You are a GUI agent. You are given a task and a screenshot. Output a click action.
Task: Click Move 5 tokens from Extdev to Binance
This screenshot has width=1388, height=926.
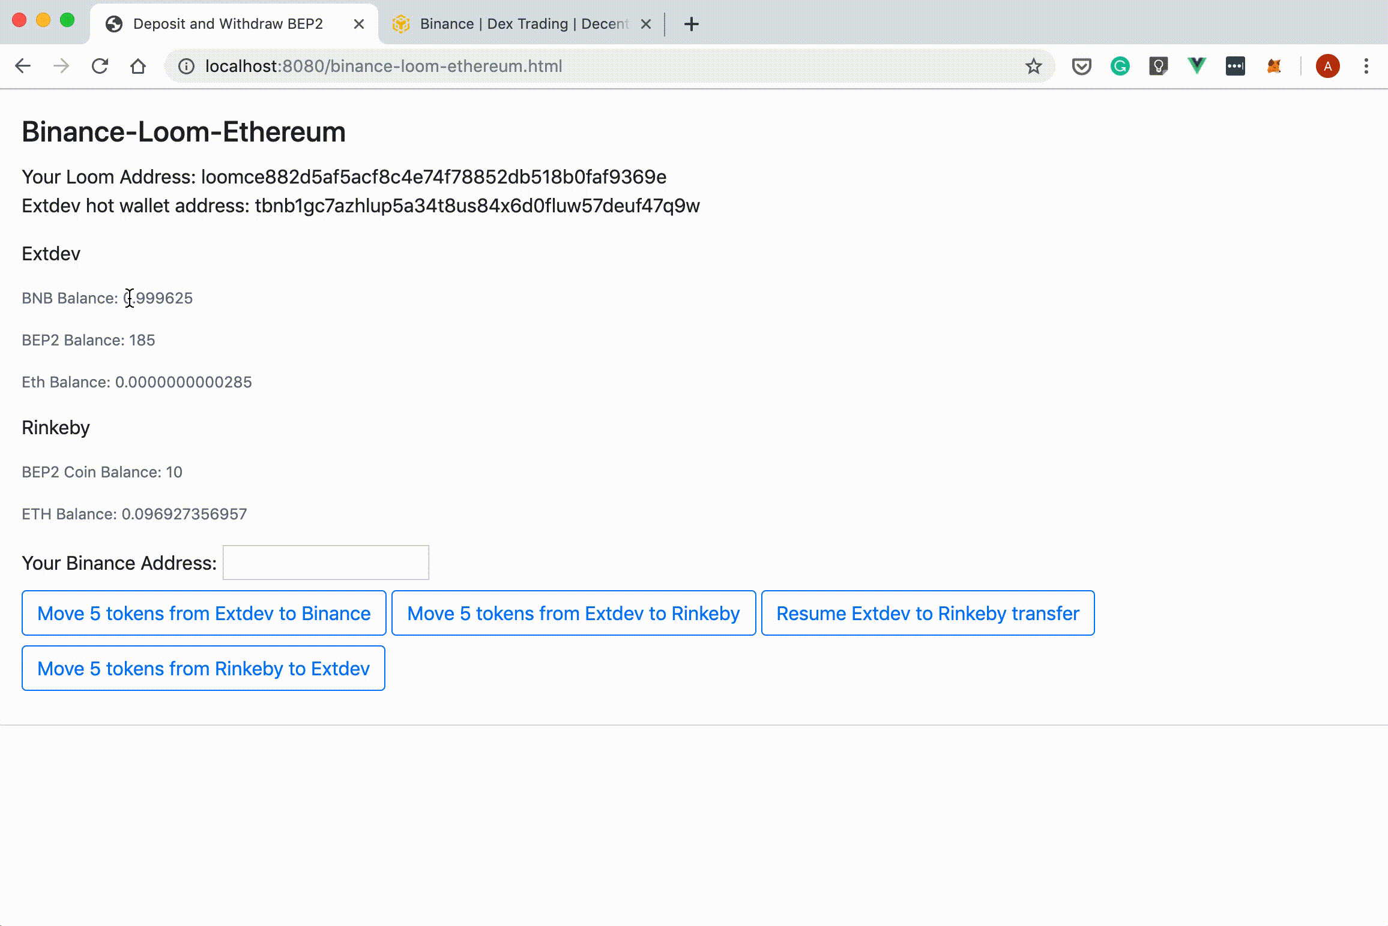204,613
